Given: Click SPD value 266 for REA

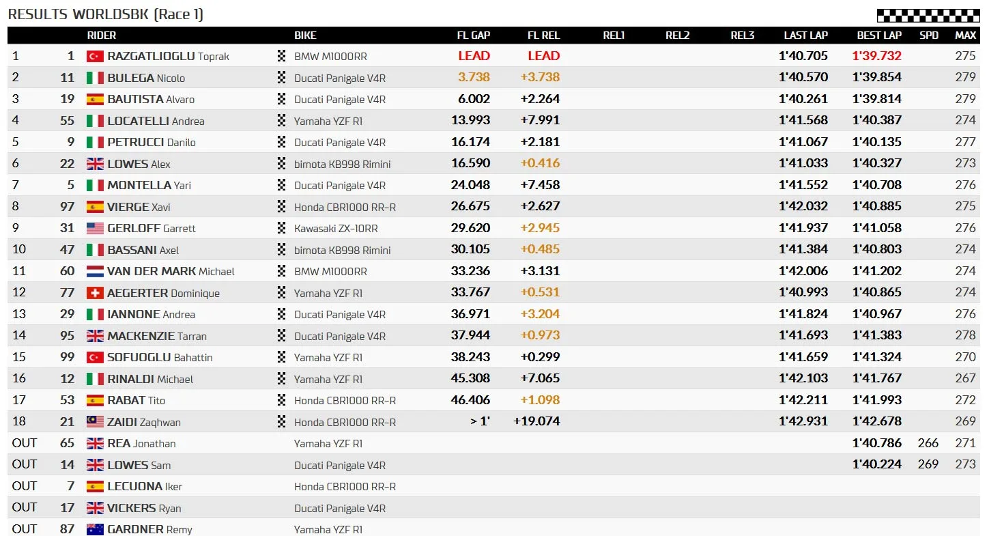Looking at the screenshot, I should [928, 443].
